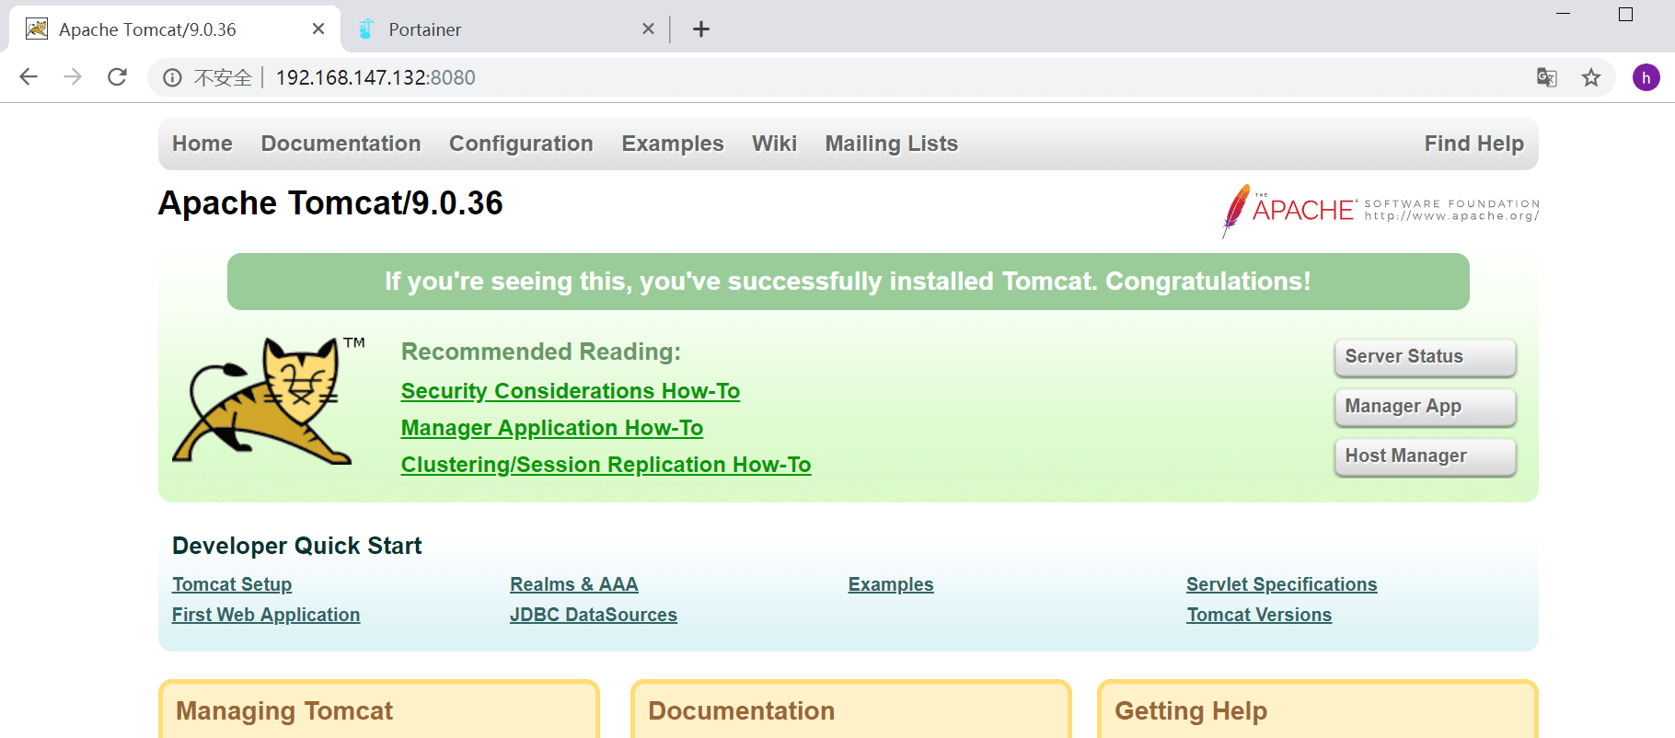Open the Google Translate page icon

[1547, 77]
